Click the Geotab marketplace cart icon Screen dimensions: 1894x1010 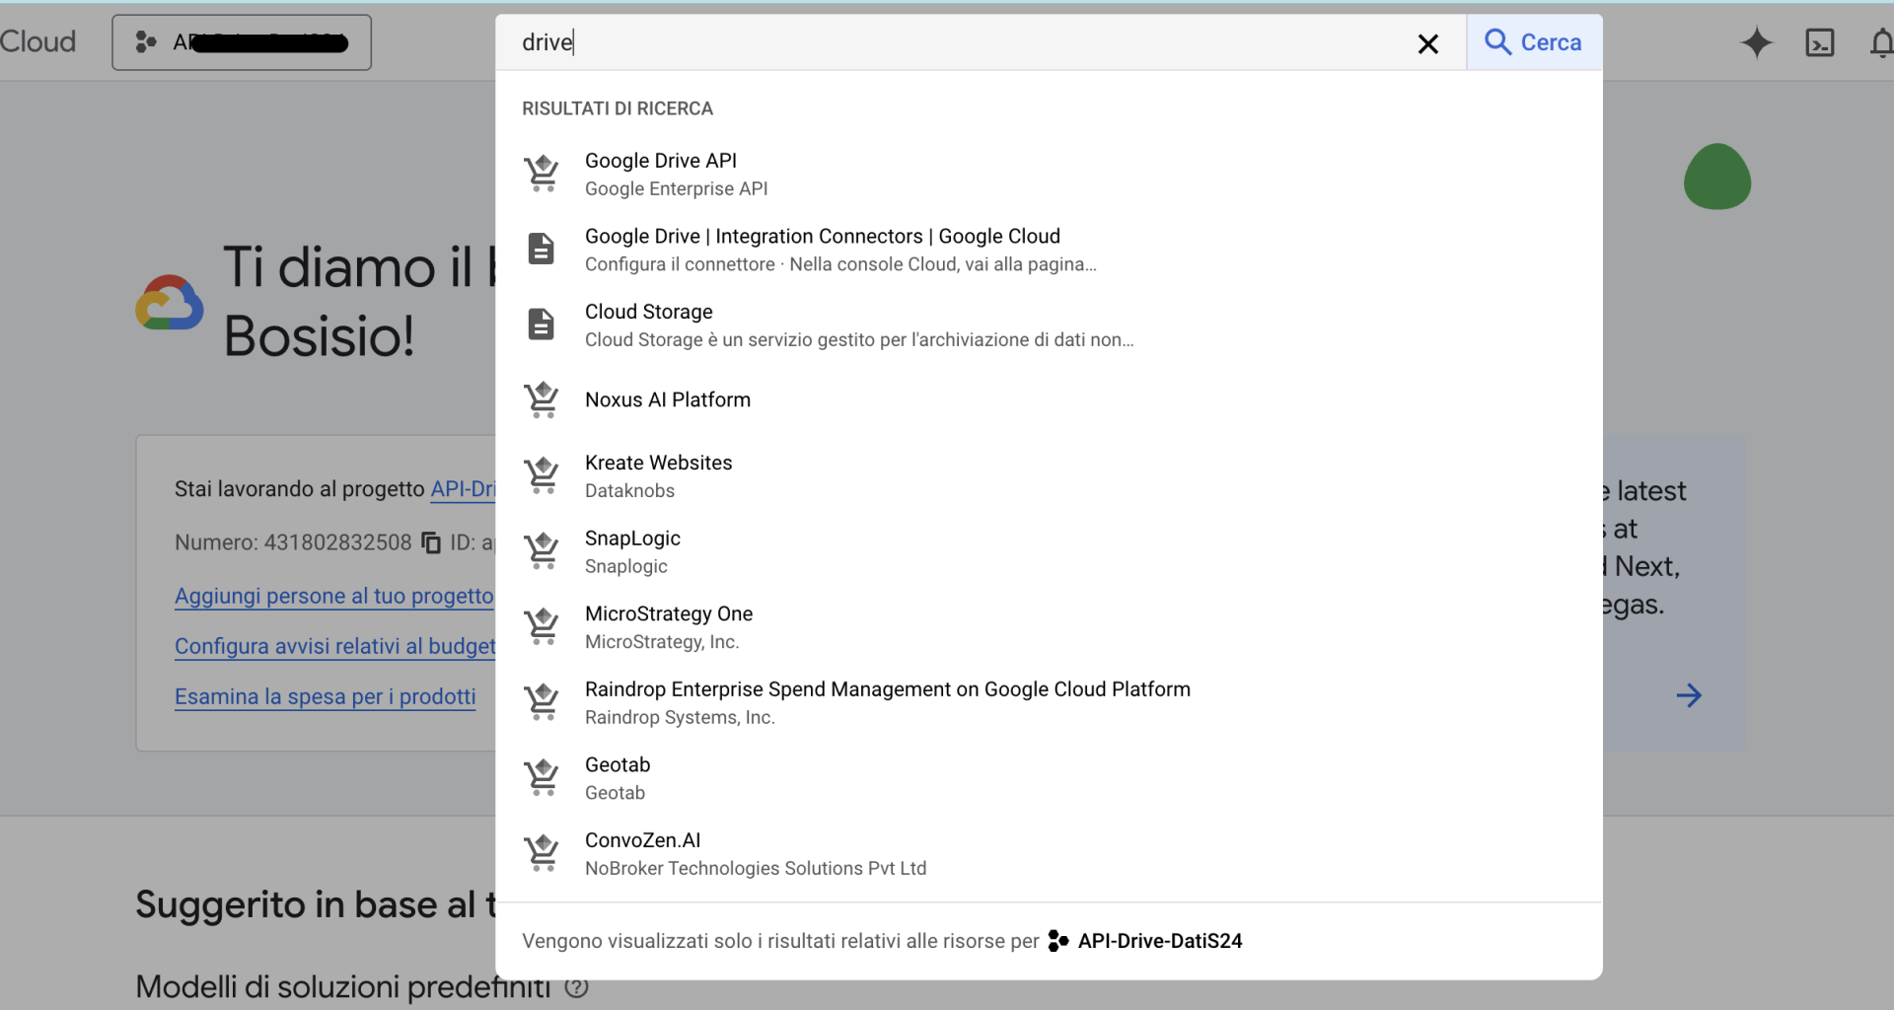542,777
